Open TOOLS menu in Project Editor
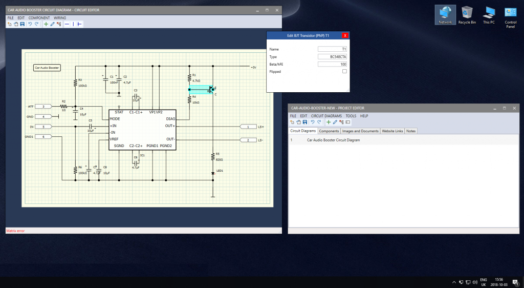524x288 pixels. click(351, 116)
